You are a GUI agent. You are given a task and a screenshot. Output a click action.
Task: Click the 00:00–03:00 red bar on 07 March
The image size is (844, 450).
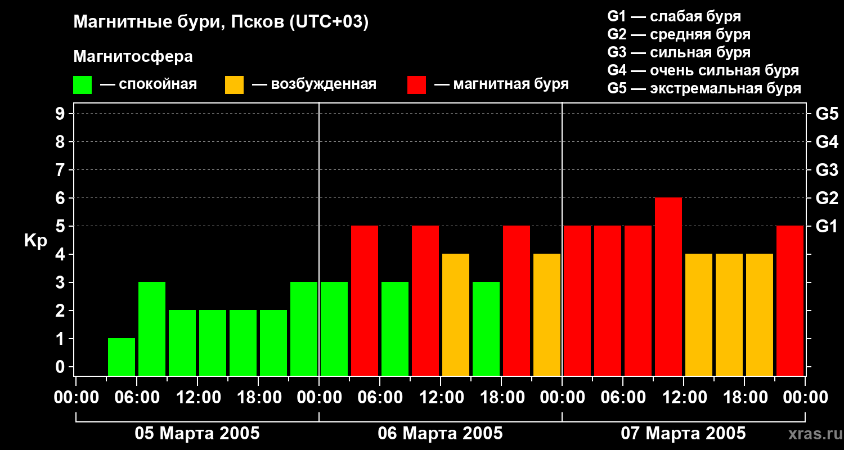[577, 300]
